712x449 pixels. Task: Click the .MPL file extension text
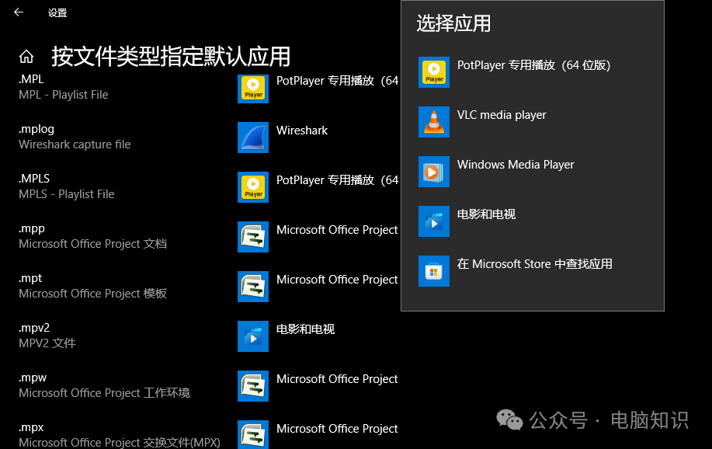pyautogui.click(x=31, y=79)
